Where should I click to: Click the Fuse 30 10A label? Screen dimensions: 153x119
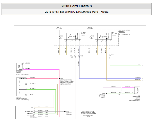92,37
